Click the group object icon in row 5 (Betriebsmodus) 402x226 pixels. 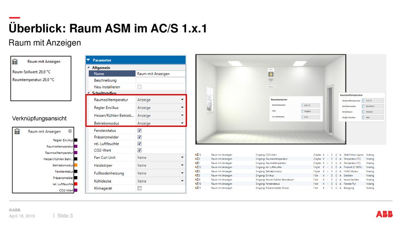coord(197,171)
